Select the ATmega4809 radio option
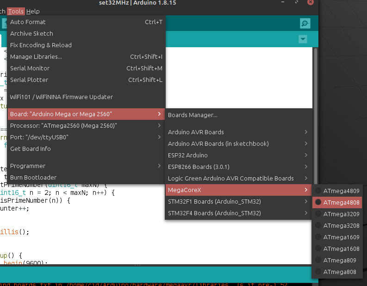367x286 pixels. pyautogui.click(x=337, y=191)
